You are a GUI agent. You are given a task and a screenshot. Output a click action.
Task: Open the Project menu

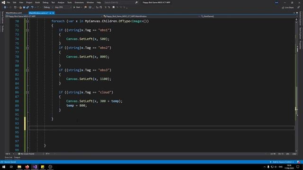point(29,2)
